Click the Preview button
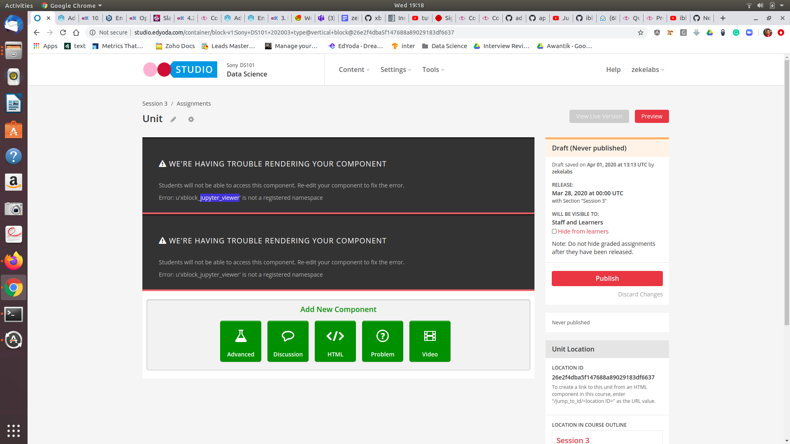 (x=652, y=116)
